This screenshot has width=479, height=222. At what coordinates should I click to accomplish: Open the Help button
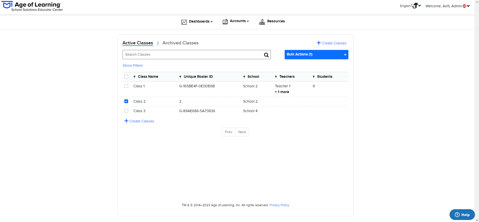(x=462, y=215)
